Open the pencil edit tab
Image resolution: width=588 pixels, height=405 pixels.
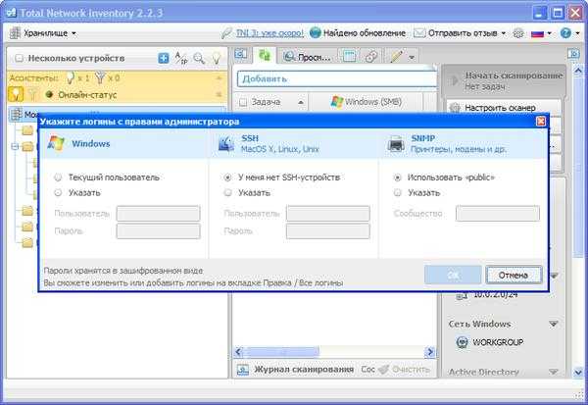[x=397, y=57]
